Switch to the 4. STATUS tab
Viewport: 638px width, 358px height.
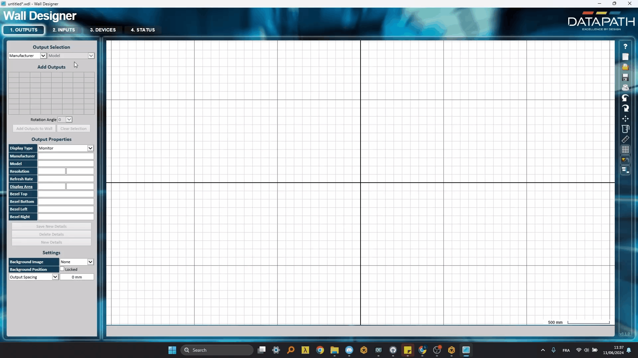click(143, 30)
